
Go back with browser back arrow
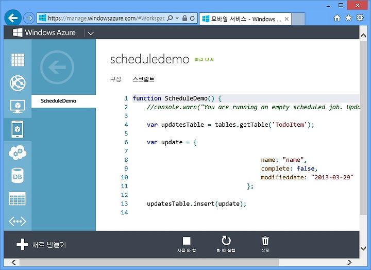[x=13, y=18]
